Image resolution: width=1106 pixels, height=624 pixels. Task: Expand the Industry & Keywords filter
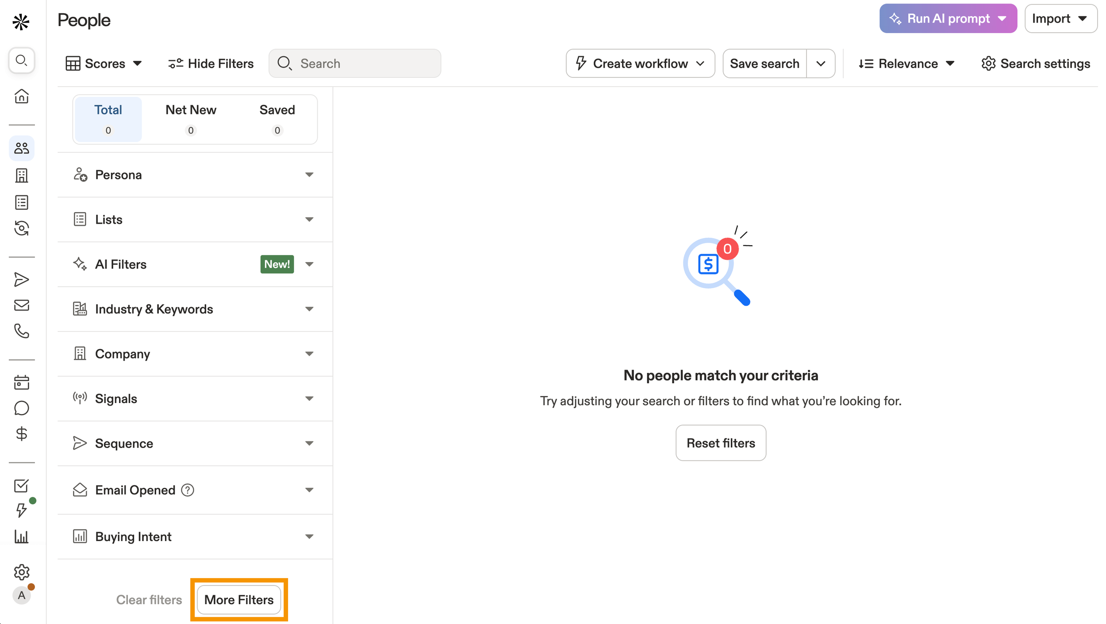pos(195,309)
